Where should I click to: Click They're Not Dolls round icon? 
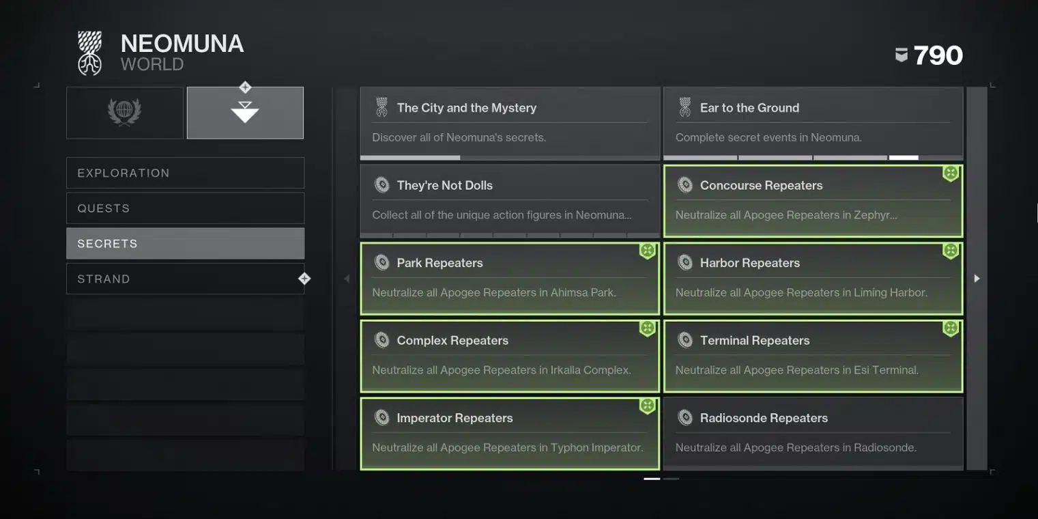(x=381, y=185)
